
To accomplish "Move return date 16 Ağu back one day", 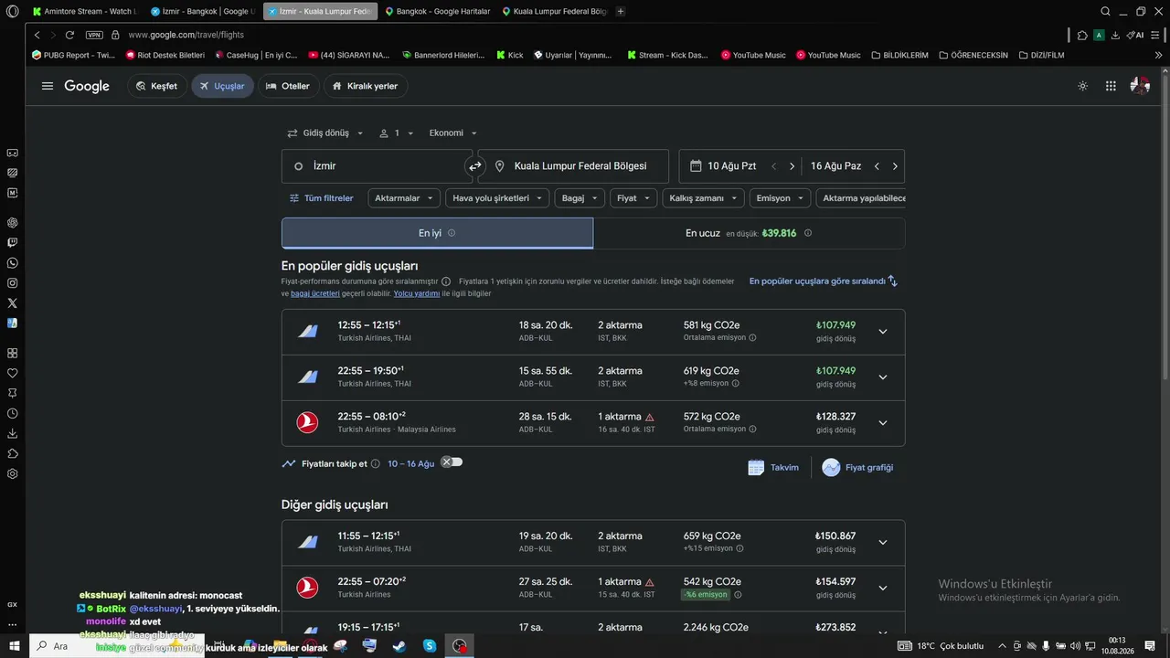I will pos(877,166).
